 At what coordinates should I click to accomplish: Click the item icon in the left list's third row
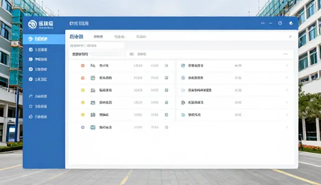[93, 90]
